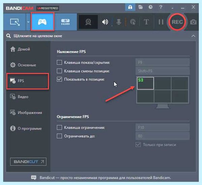This screenshot has width=202, height=185.
Task: Select bottom-center FPS position cell
Action: click(163, 96)
